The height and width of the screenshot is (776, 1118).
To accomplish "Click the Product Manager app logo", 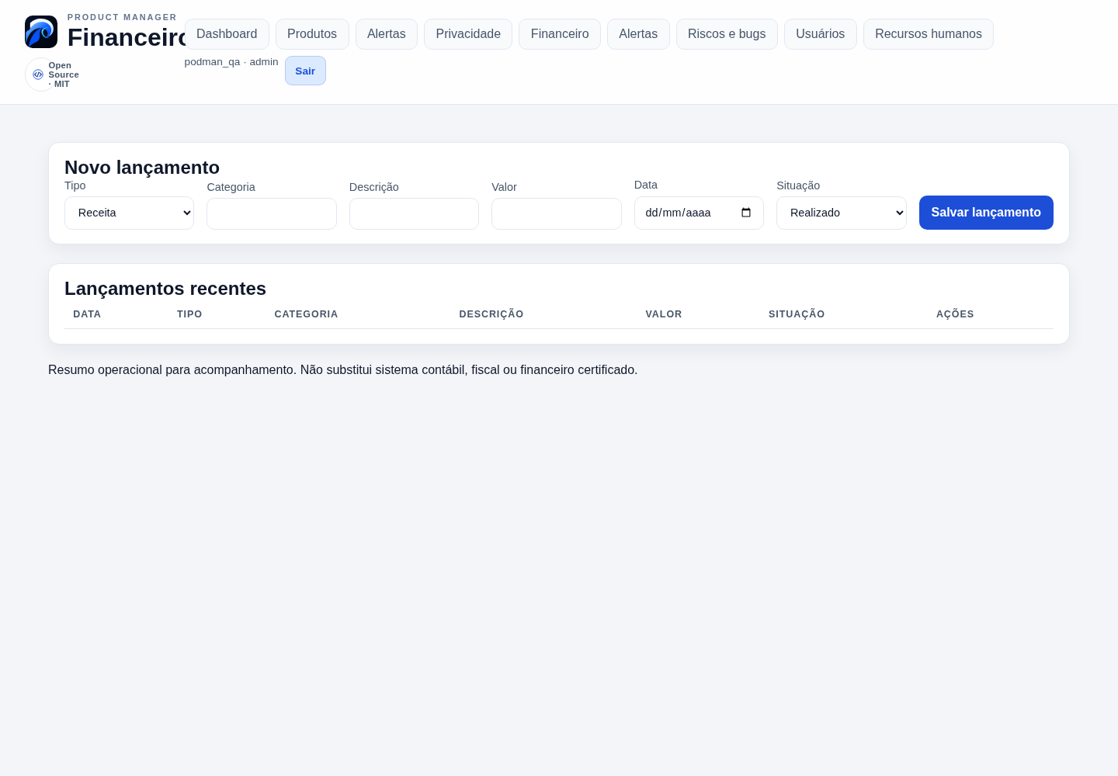I will click(x=41, y=32).
